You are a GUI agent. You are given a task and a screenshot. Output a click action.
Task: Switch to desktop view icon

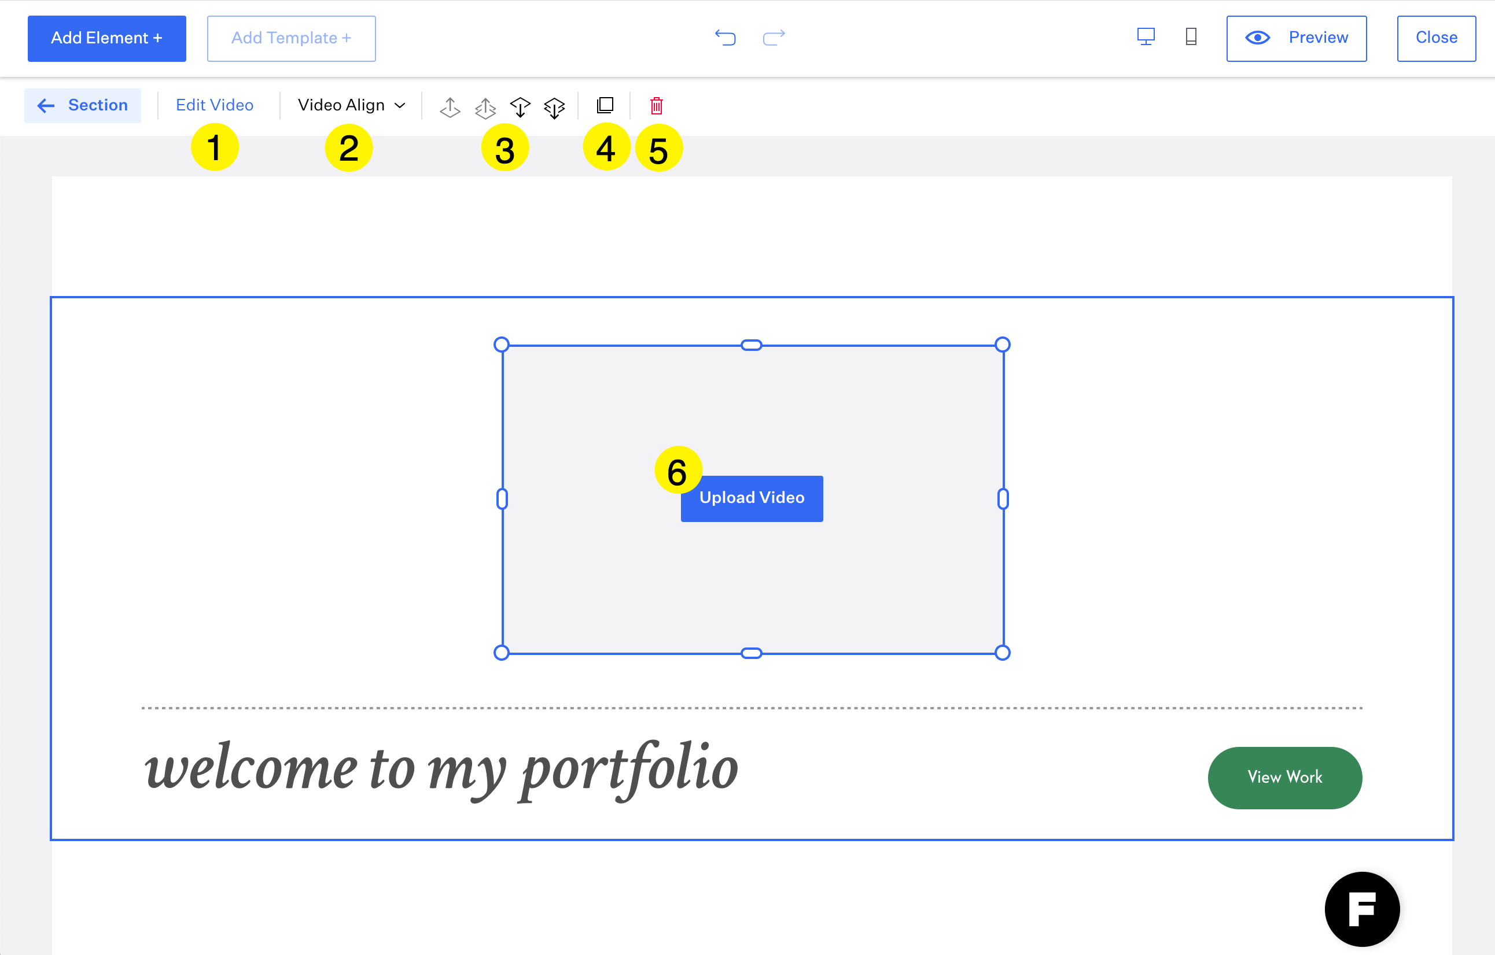[x=1146, y=37]
